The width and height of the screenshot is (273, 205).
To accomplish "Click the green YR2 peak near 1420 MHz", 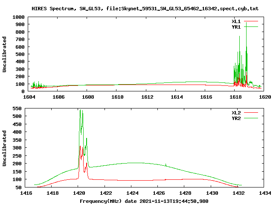I will click(80, 110).
